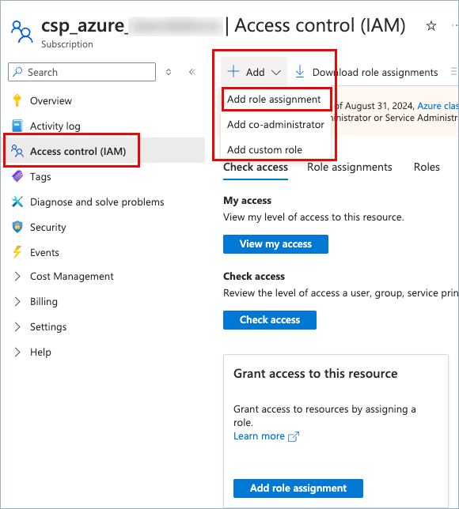This screenshot has height=509, width=459.
Task: Switch to the Role assignments tab
Action: click(x=350, y=168)
